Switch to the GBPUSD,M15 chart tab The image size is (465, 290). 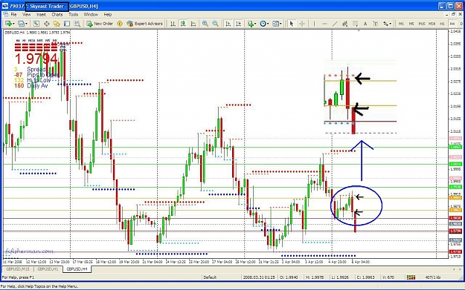click(x=18, y=269)
